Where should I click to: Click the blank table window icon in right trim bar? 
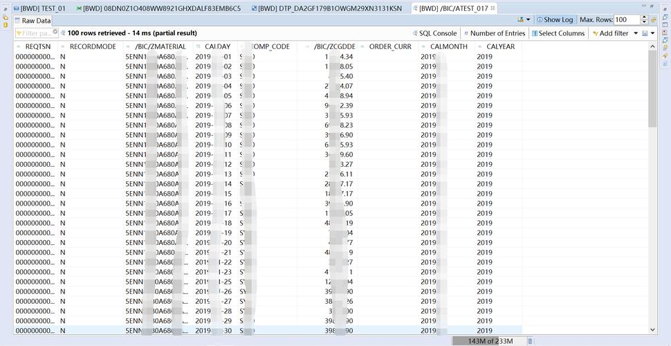coord(665,25)
